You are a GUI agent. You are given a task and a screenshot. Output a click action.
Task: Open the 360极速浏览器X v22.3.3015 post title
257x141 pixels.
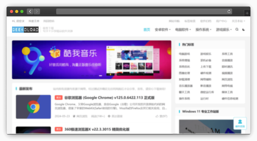[97, 129]
